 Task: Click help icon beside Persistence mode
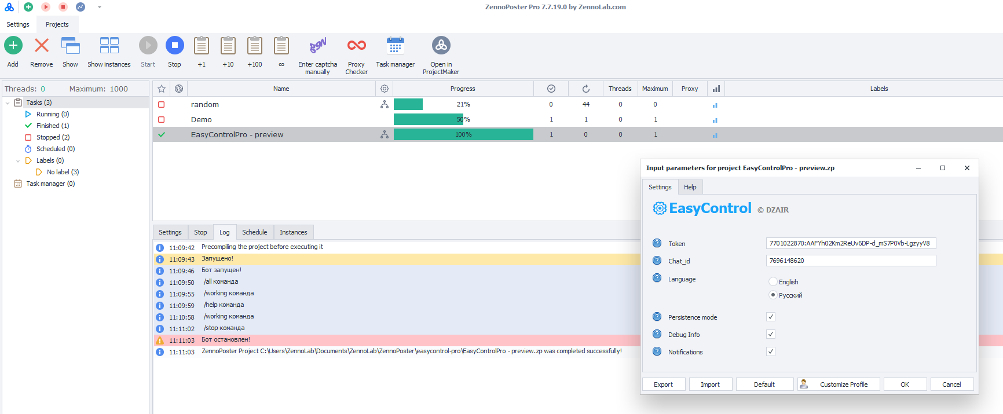point(657,317)
